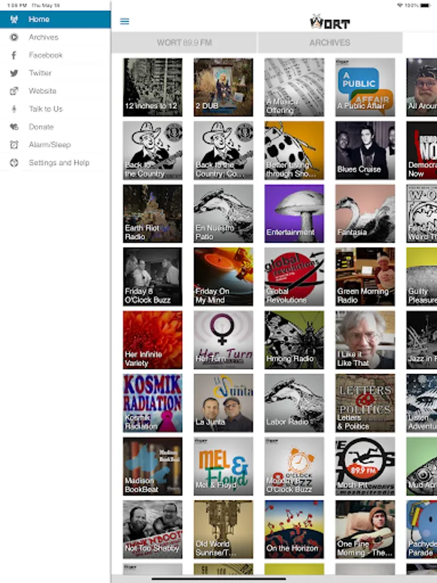Viewport: 437px width, 583px height.
Task: Toggle the hamburger menu icon
Action: click(124, 21)
